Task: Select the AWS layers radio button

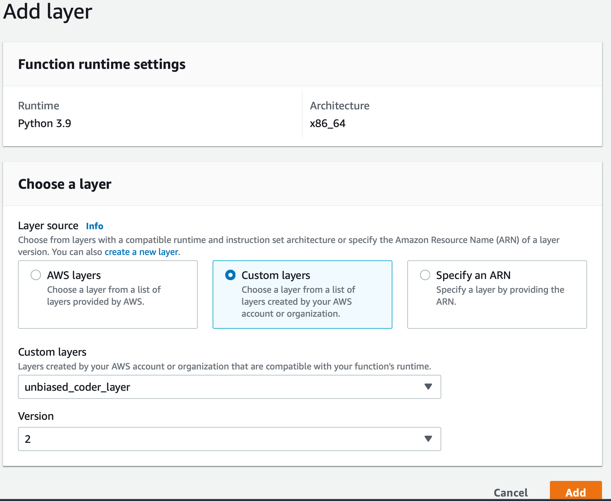Action: point(36,275)
